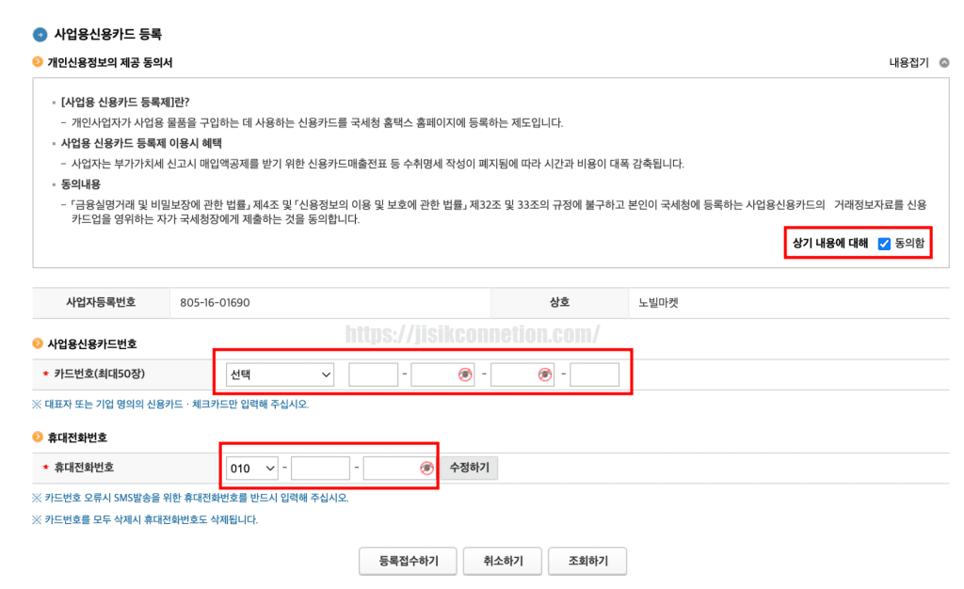The image size is (964, 589).
Task: Toggle the eye icon in the third card number field
Action: click(545, 374)
